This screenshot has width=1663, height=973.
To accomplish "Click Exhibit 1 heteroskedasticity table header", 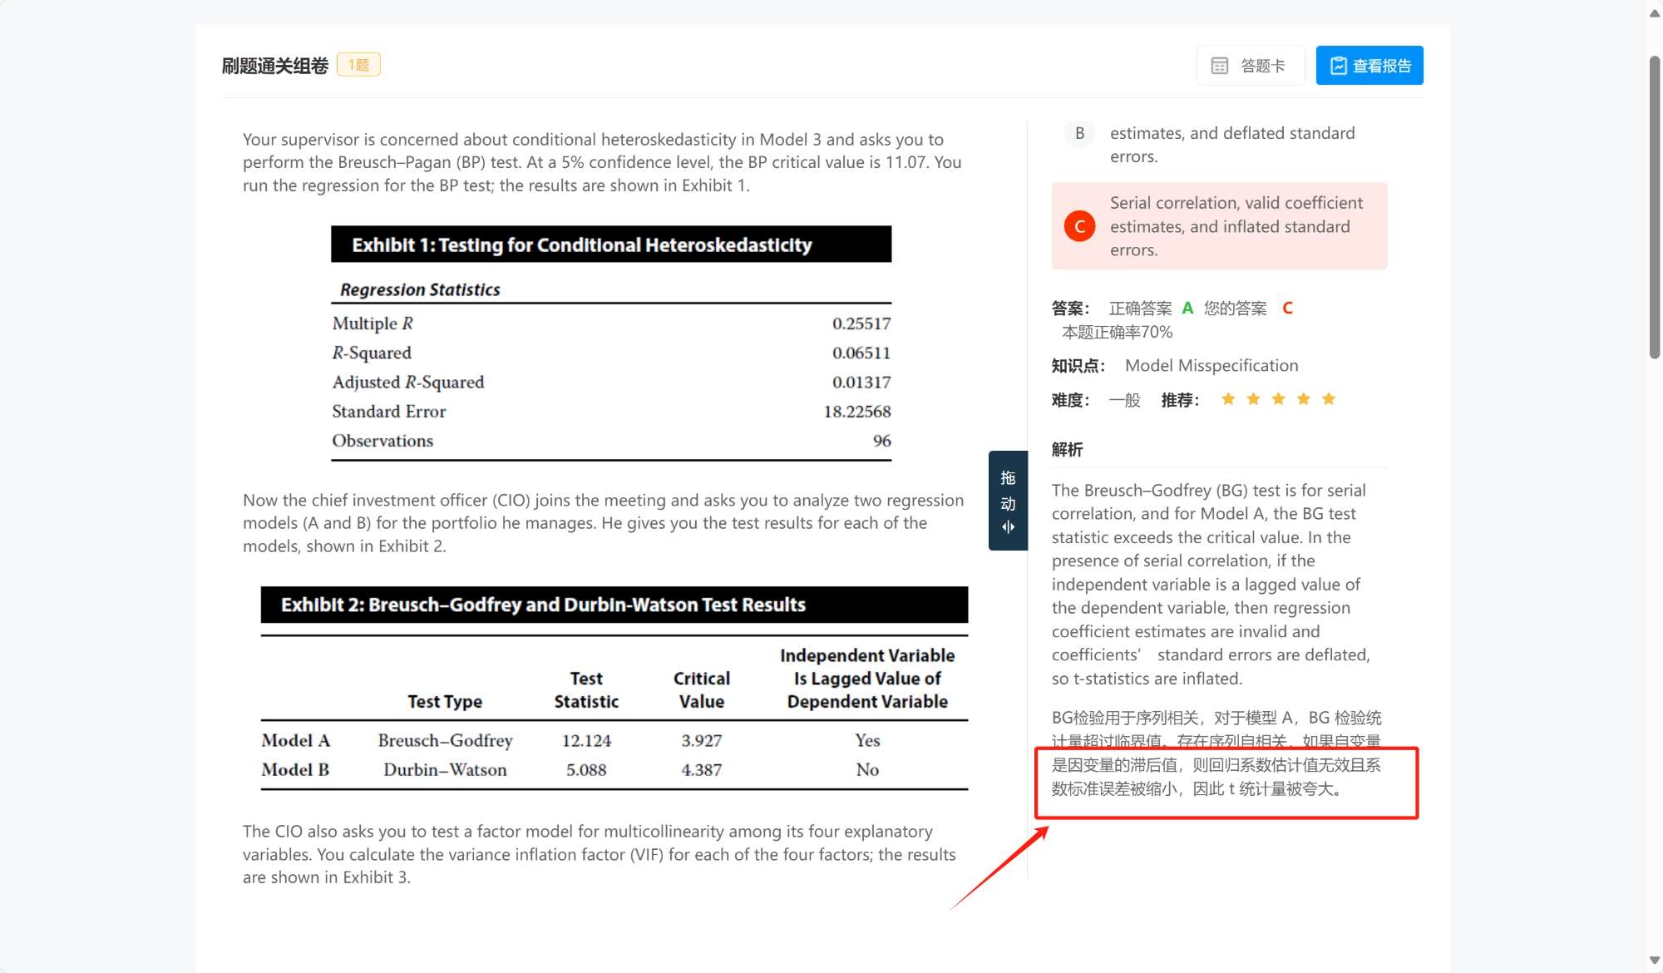I will 610,244.
